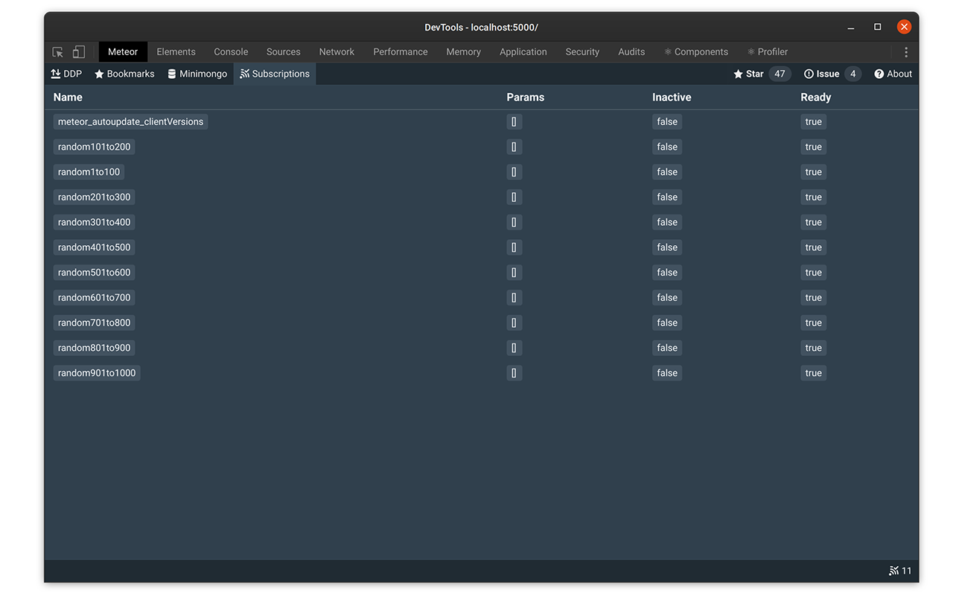Select the random501to600 subscription name

(94, 273)
